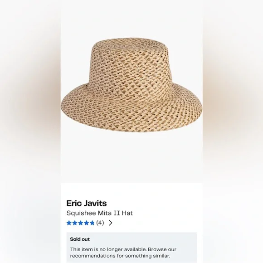Image resolution: width=263 pixels, height=263 pixels.
Task: Click the first blue rating star
Action: tap(69, 223)
